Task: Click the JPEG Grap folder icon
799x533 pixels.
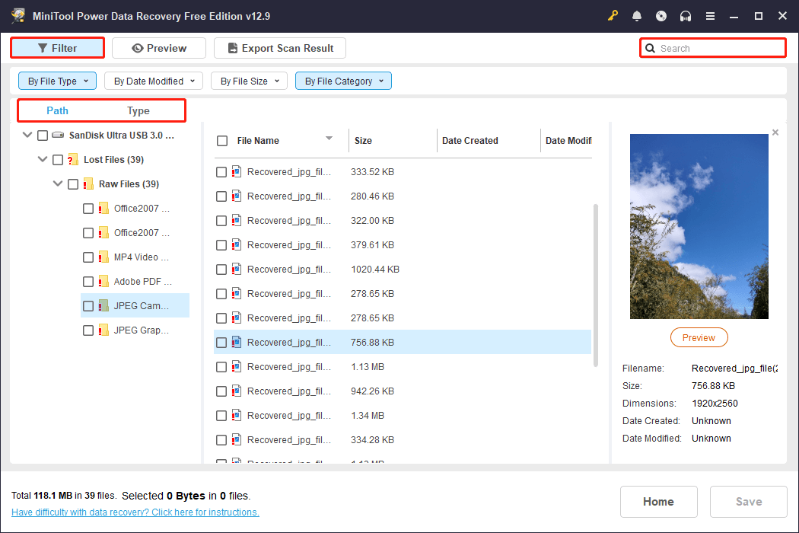Action: [x=103, y=330]
